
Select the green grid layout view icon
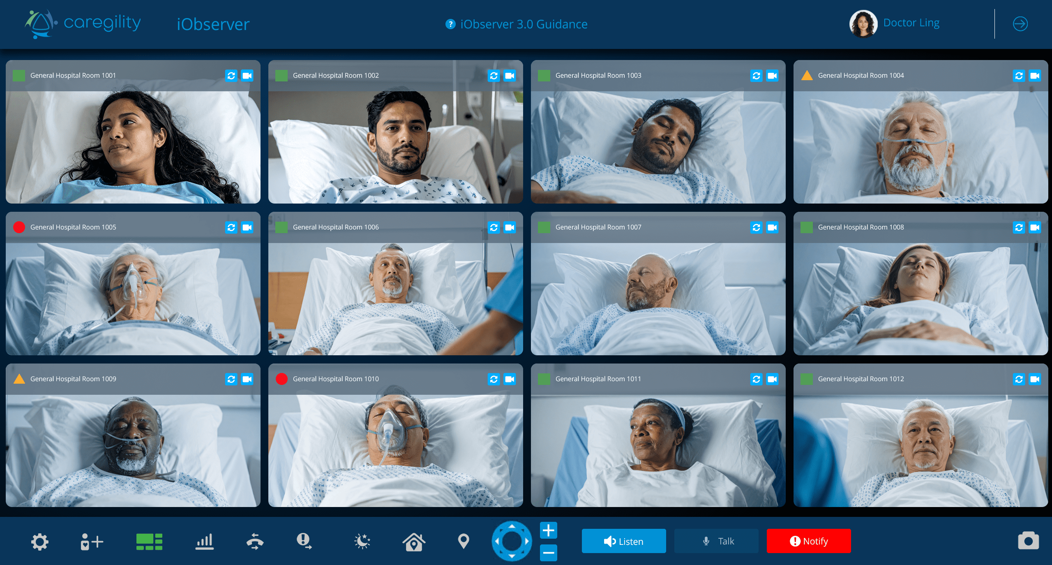coord(149,542)
